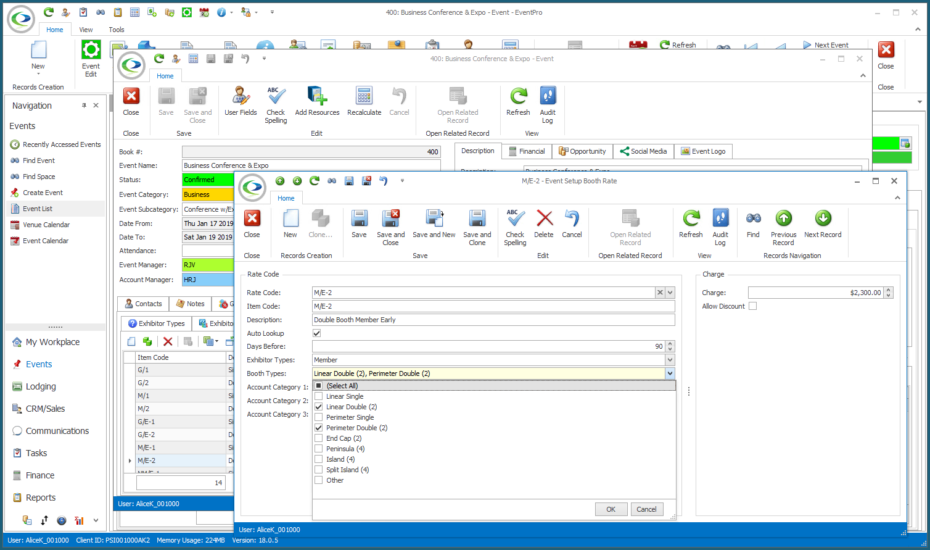
Task: Toggle Auto Lookup checkbox
Action: point(317,333)
